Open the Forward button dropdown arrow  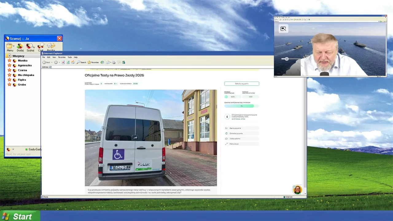(x=59, y=62)
